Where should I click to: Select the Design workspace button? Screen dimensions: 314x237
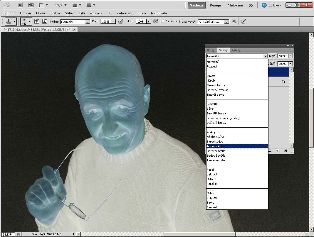click(x=215, y=5)
